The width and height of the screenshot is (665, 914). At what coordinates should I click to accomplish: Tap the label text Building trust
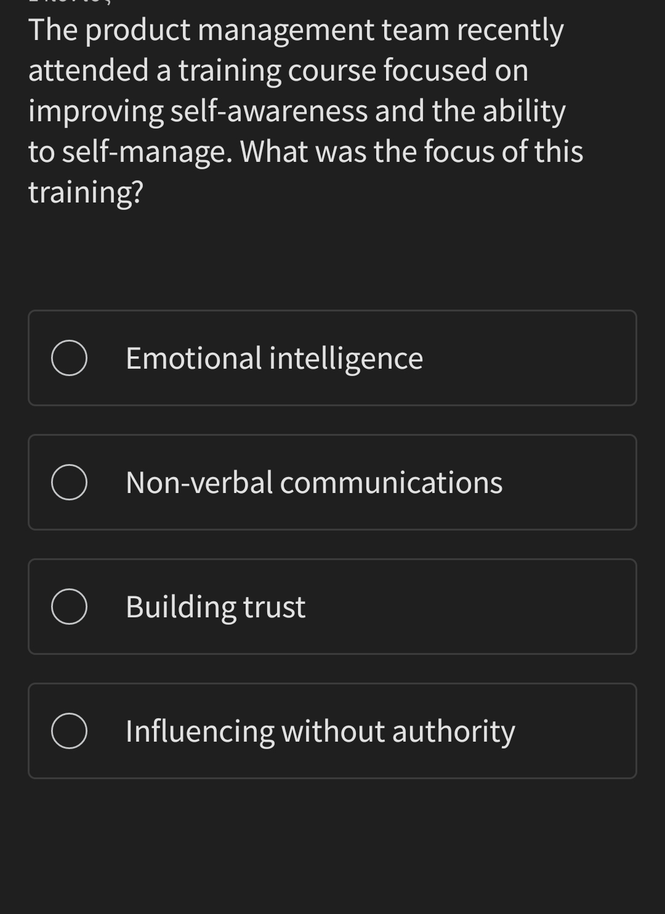click(x=215, y=606)
